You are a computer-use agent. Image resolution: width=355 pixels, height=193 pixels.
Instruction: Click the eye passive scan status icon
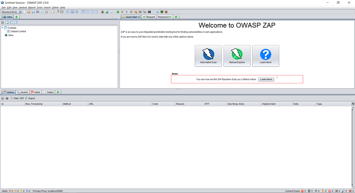[316, 191]
